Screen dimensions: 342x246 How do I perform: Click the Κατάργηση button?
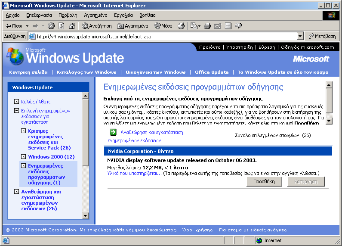coord(306,181)
